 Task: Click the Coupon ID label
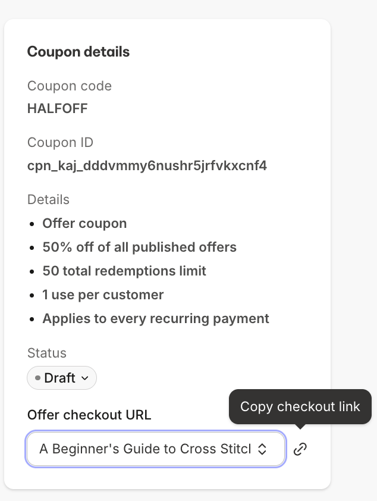tap(60, 142)
